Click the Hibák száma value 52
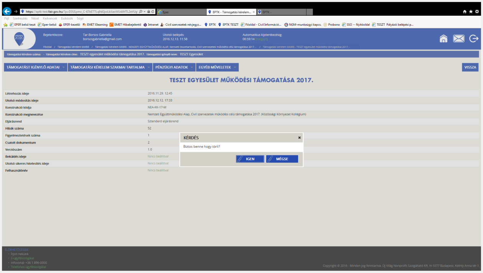 (x=149, y=128)
